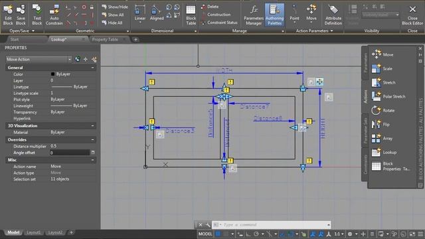Viewport: 425px width, 239px height.
Task: Switch to the Lookup* drawing tab
Action: (x=59, y=40)
